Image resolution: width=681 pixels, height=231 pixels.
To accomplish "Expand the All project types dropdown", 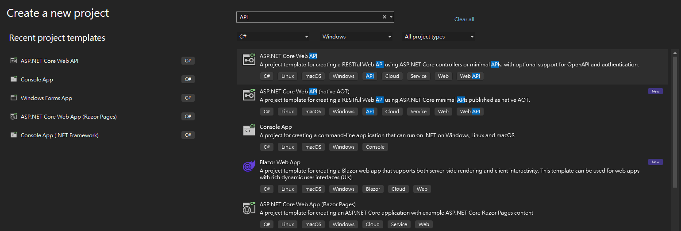I will 439,37.
